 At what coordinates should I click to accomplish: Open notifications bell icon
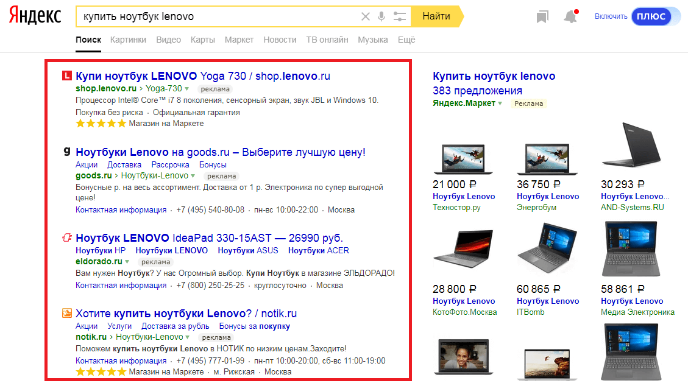tap(570, 17)
